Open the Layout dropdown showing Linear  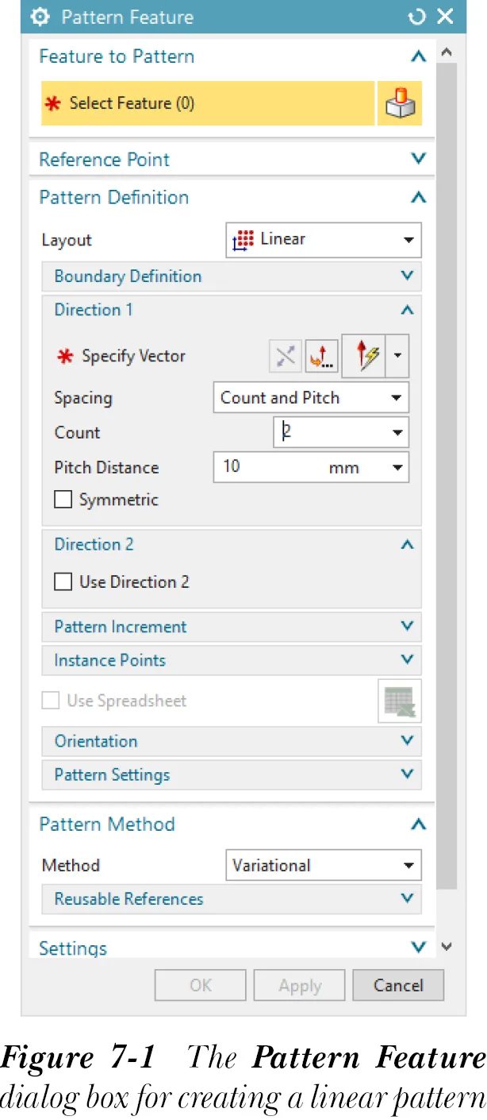(x=324, y=240)
